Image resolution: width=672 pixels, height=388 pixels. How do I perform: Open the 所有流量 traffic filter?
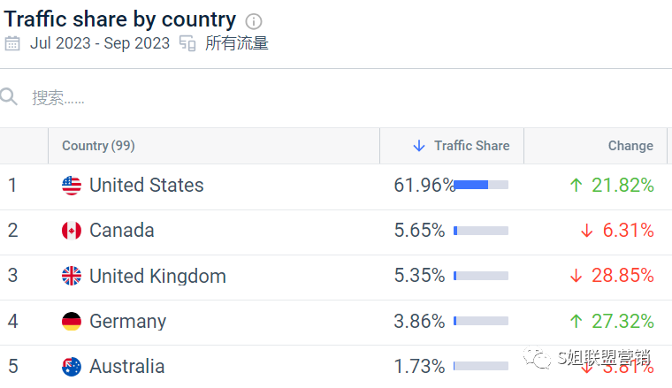[x=237, y=43]
